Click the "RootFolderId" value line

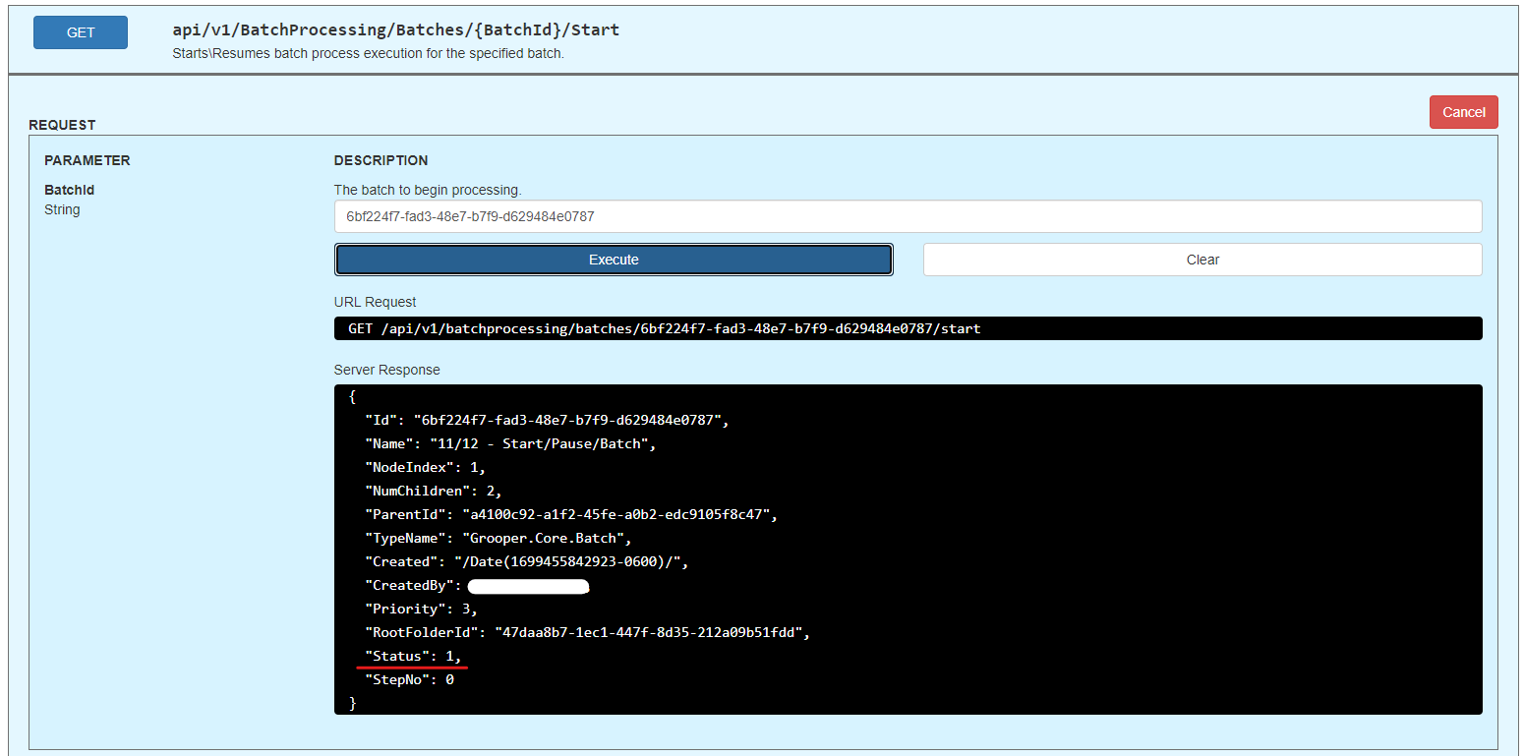tap(586, 632)
